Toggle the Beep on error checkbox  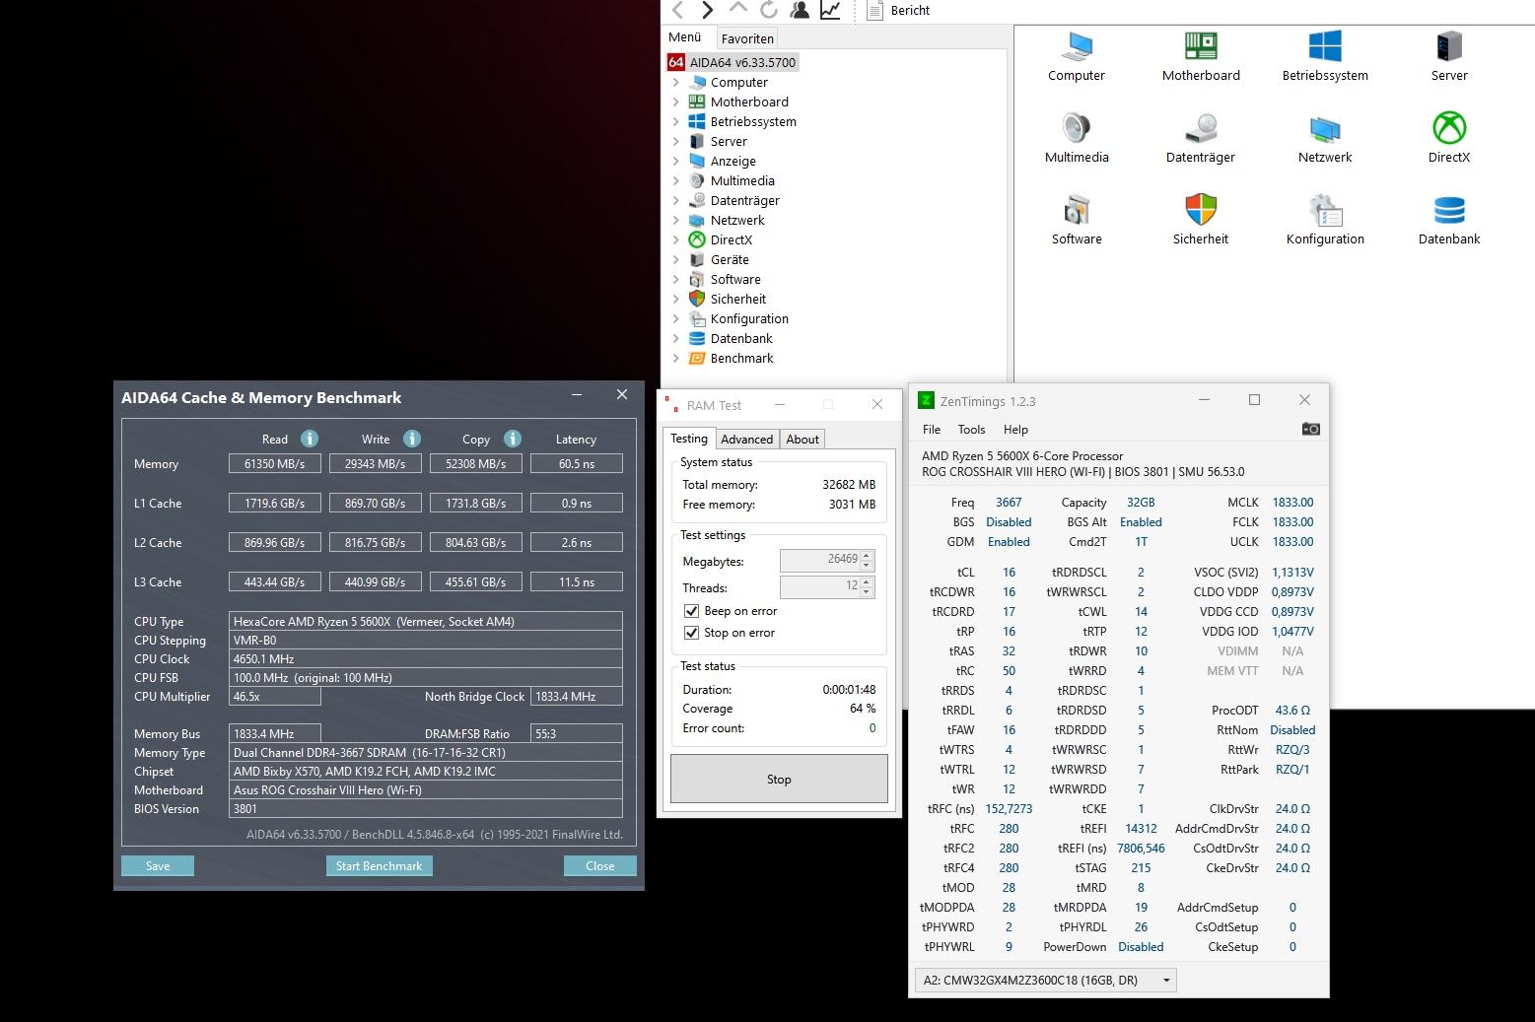[x=691, y=611]
